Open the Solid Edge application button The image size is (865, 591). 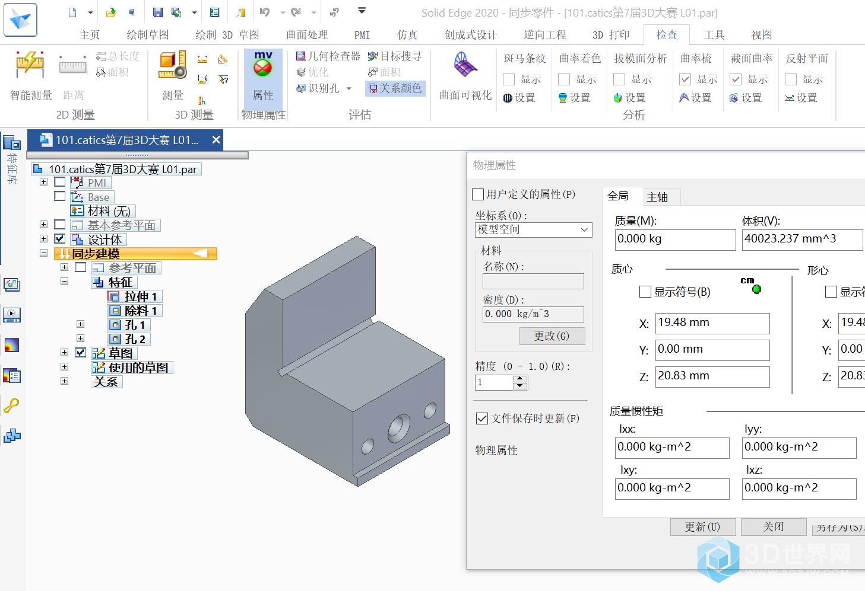[20, 20]
